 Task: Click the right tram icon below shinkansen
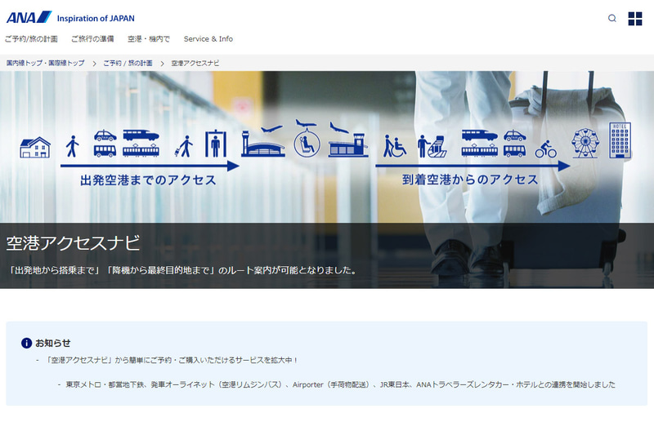480,150
